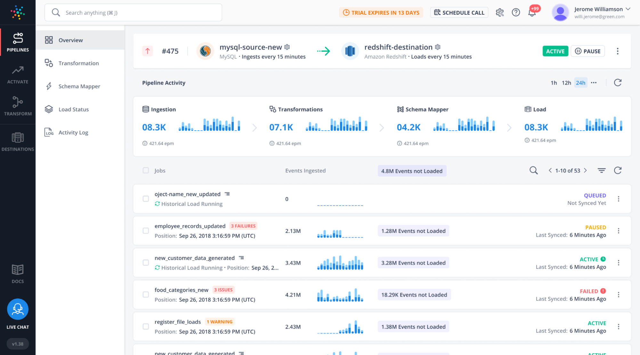Screen dimensions: 640x355
Task: Expand more time range options with the ellipsis
Action: point(594,83)
